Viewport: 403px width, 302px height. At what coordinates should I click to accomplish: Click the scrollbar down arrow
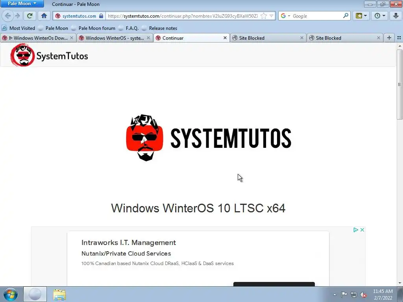[399, 283]
